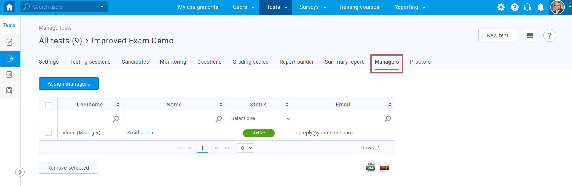Export managers list to PDF
This screenshot has height=186, width=572.
384,167
